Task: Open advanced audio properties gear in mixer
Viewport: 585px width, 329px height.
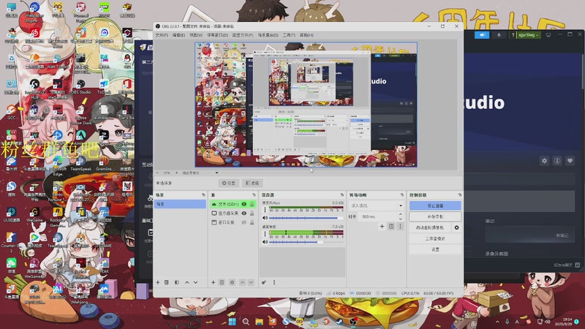Action: pos(264,282)
